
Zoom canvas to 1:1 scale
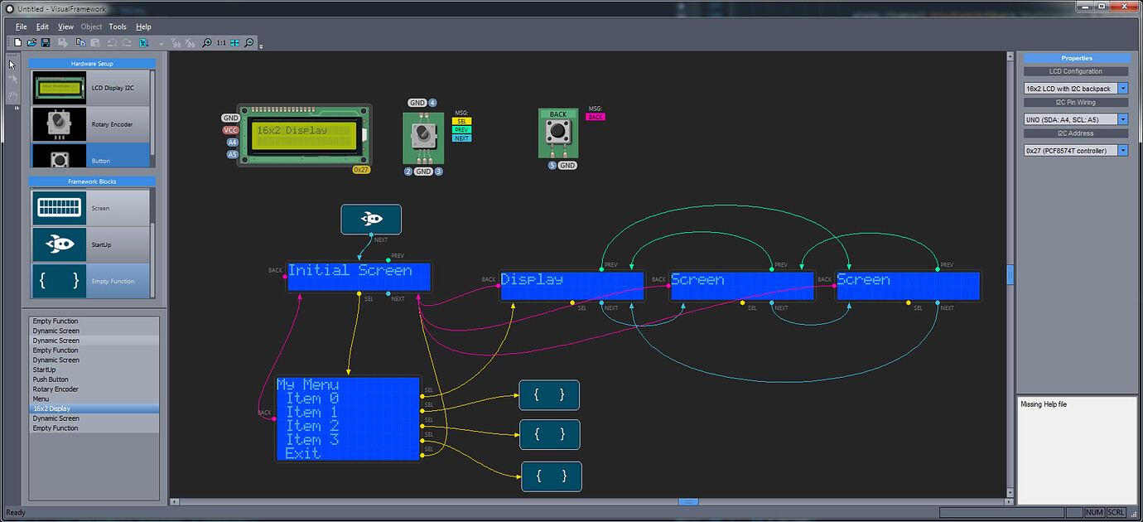pyautogui.click(x=221, y=42)
